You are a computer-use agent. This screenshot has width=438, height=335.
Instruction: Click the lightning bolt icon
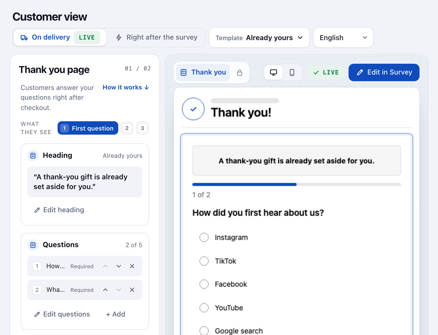119,38
